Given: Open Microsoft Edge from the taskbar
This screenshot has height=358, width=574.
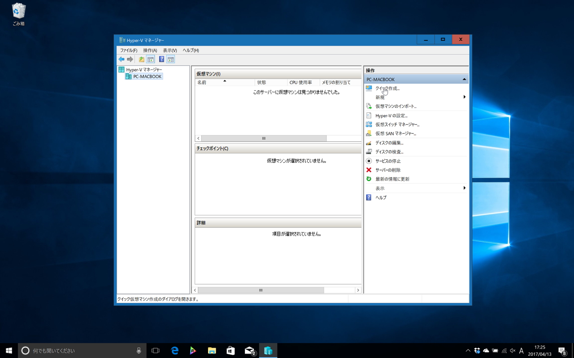Looking at the screenshot, I should (x=175, y=351).
